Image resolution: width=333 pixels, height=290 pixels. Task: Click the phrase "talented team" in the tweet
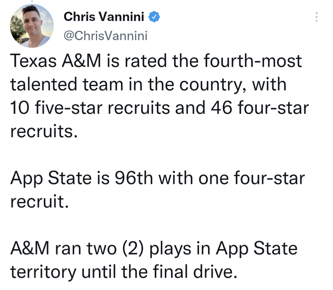(67, 85)
